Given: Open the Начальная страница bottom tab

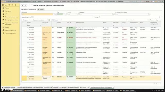Looking at the screenshot, I should tap(9, 87).
